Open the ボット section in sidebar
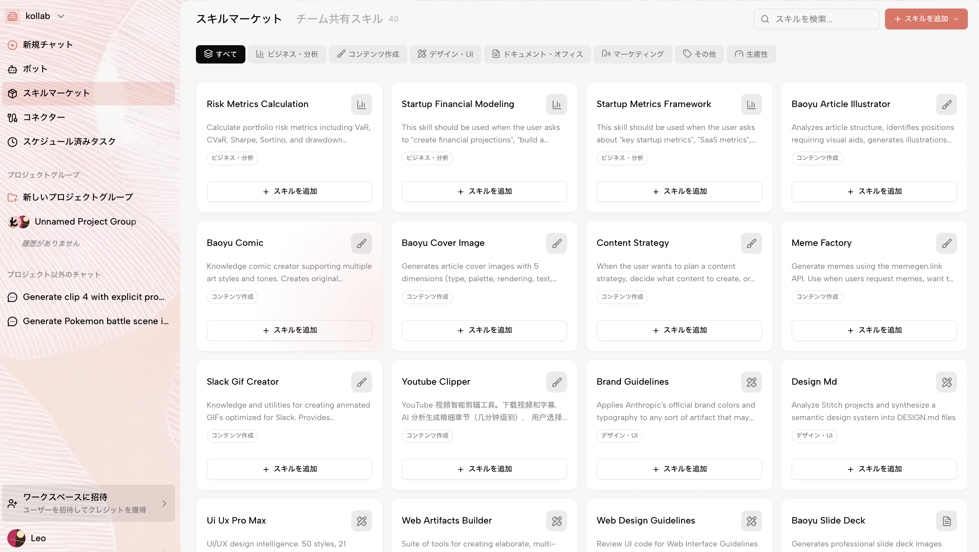This screenshot has height=552, width=979. tap(88, 69)
